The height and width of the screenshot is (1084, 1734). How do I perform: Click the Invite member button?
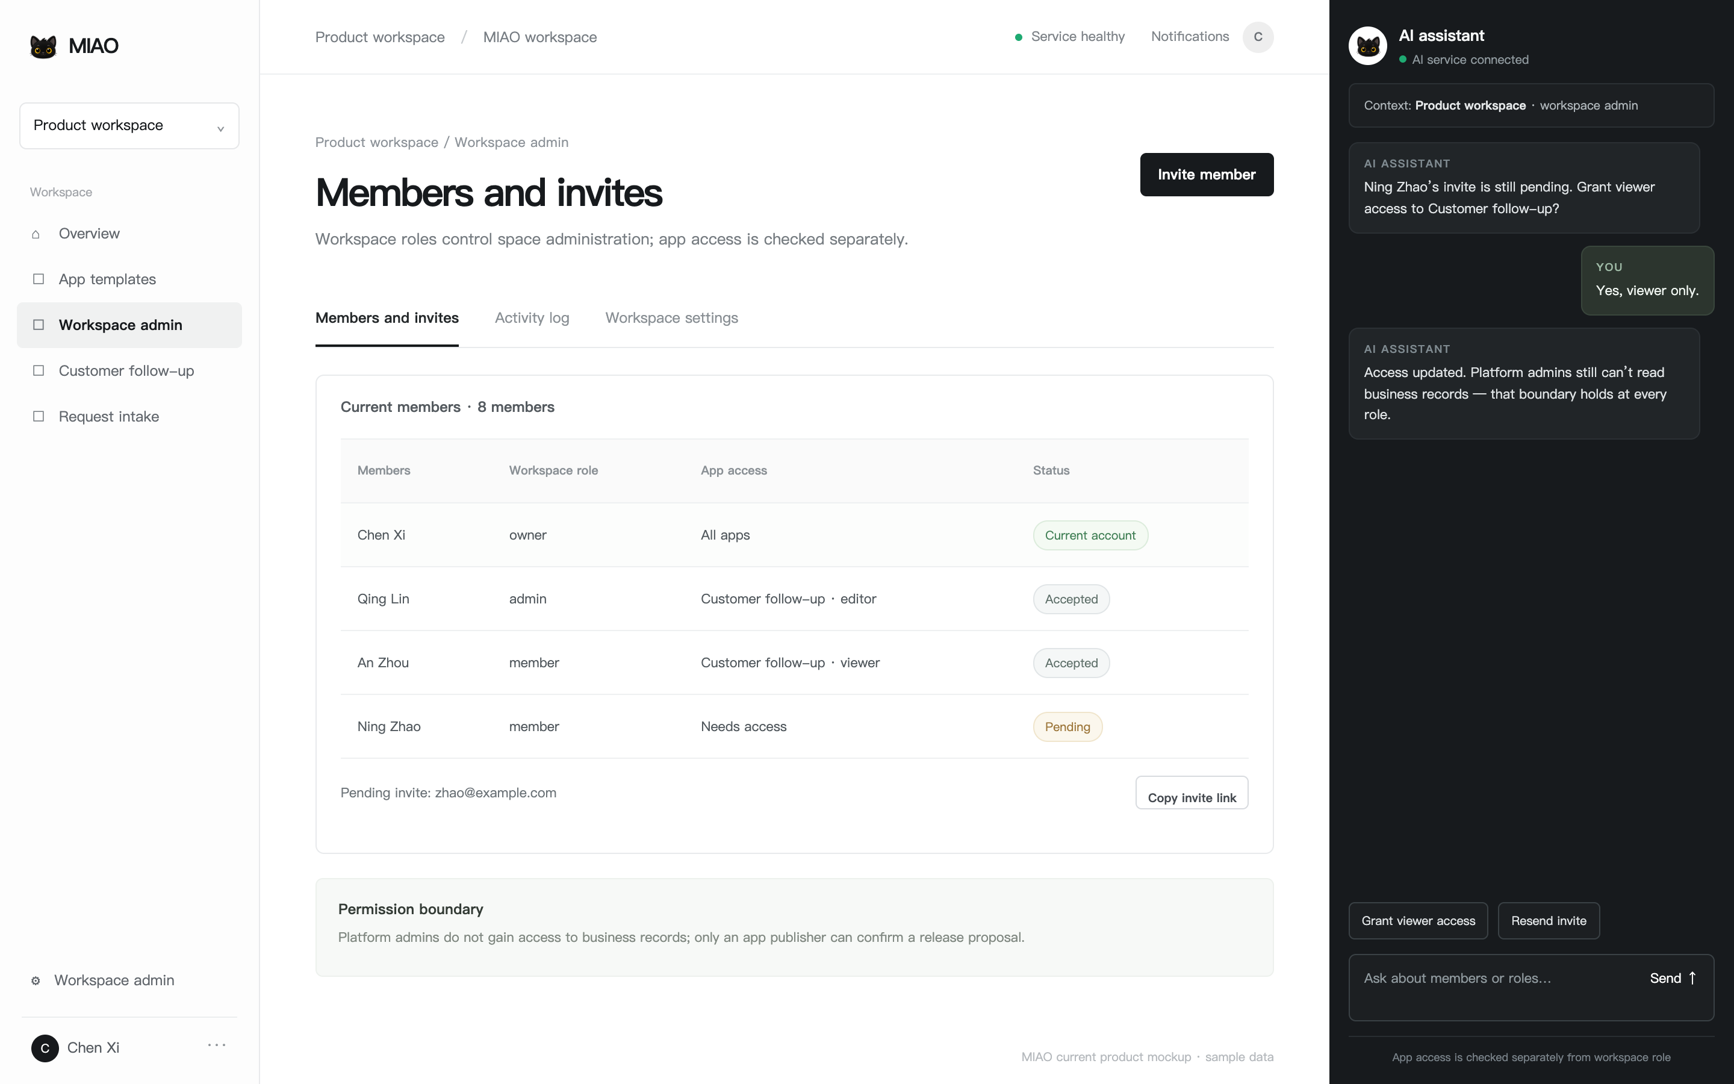[x=1207, y=175]
